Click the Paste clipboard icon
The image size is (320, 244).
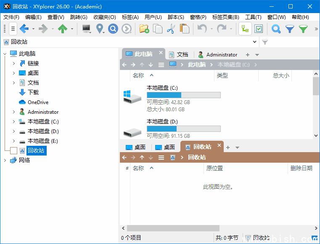tap(184, 29)
